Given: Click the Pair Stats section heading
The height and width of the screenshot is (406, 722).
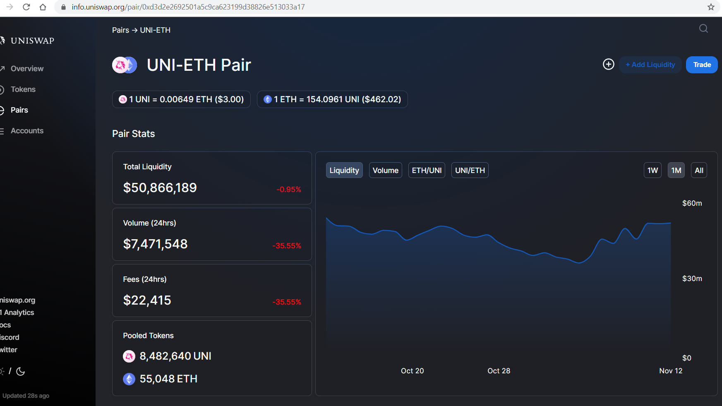Looking at the screenshot, I should tap(133, 134).
